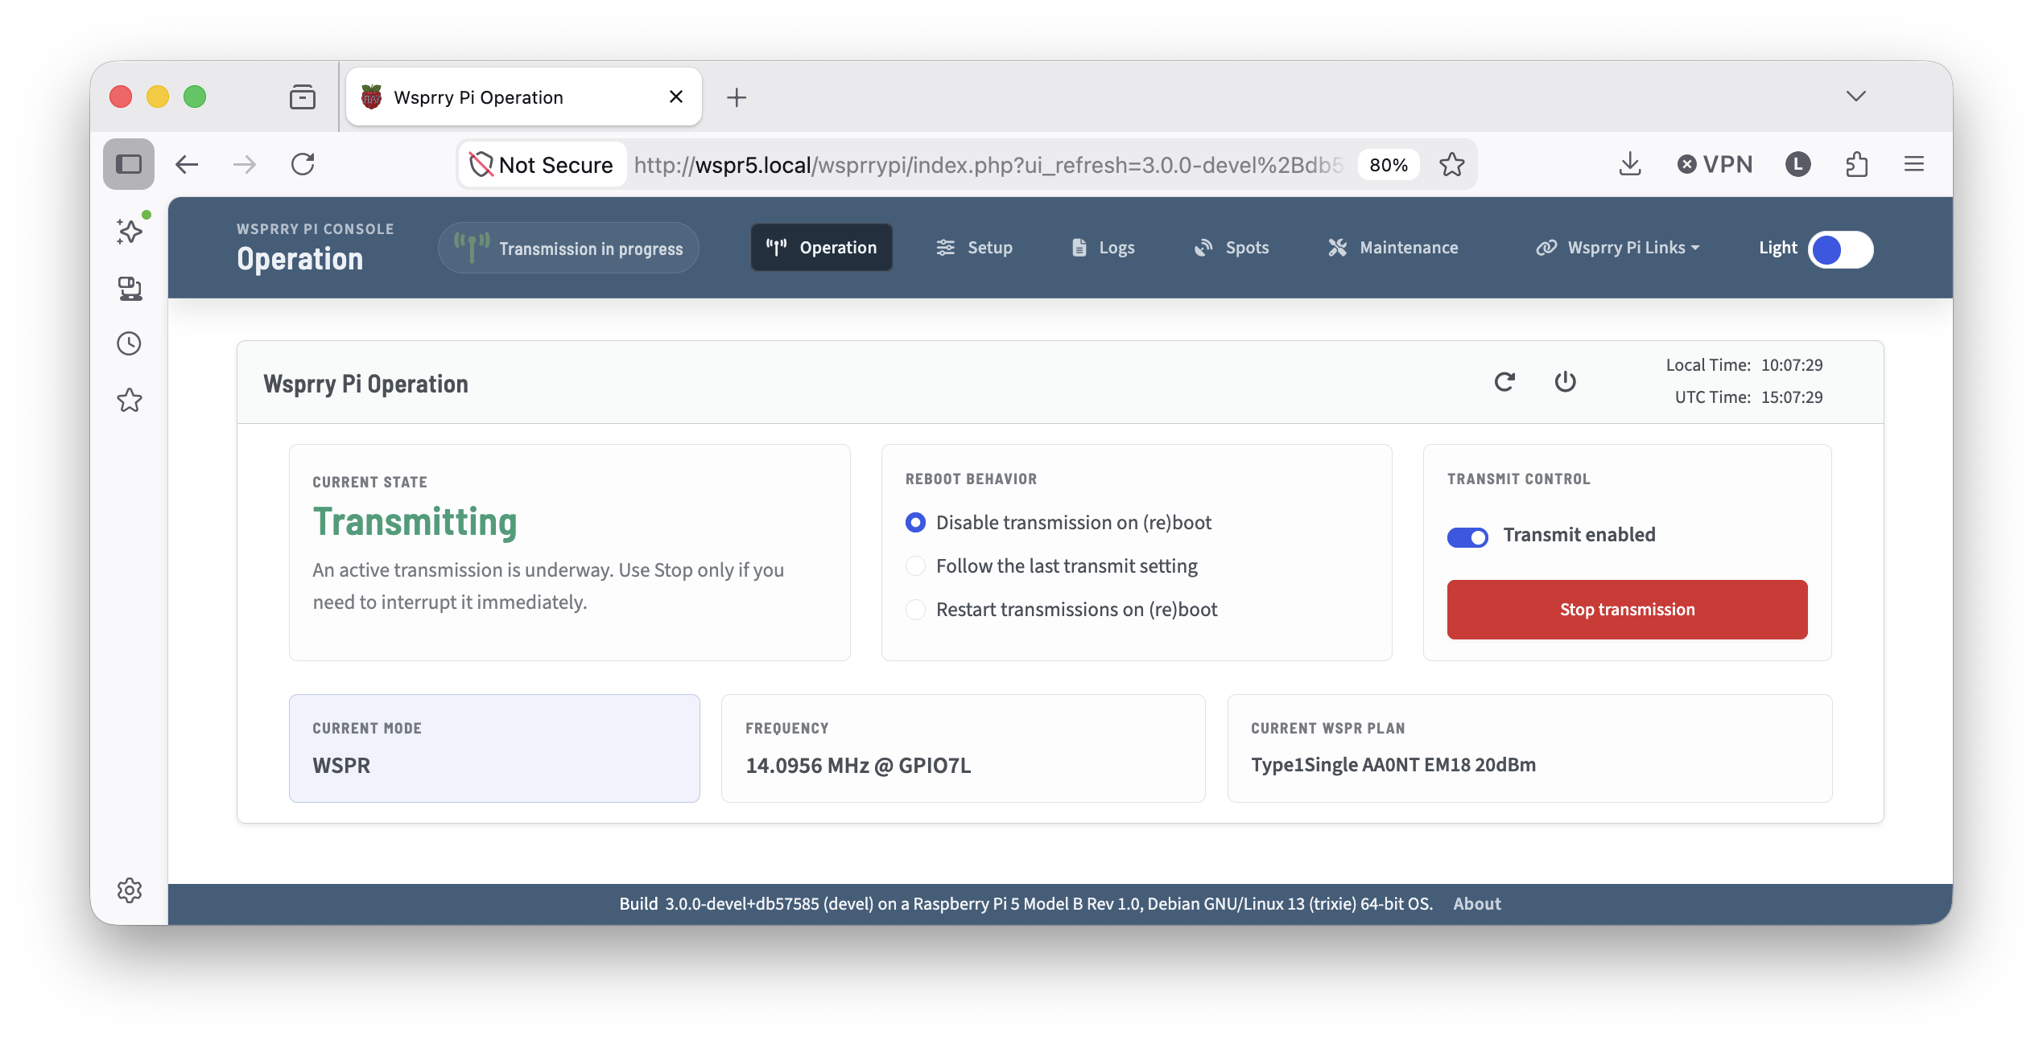
Task: Toggle the Light theme switch
Action: tap(1841, 249)
